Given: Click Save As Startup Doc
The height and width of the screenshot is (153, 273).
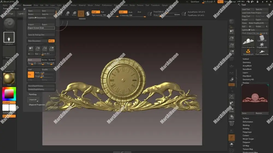Looking at the screenshot, I should [x=41, y=35].
